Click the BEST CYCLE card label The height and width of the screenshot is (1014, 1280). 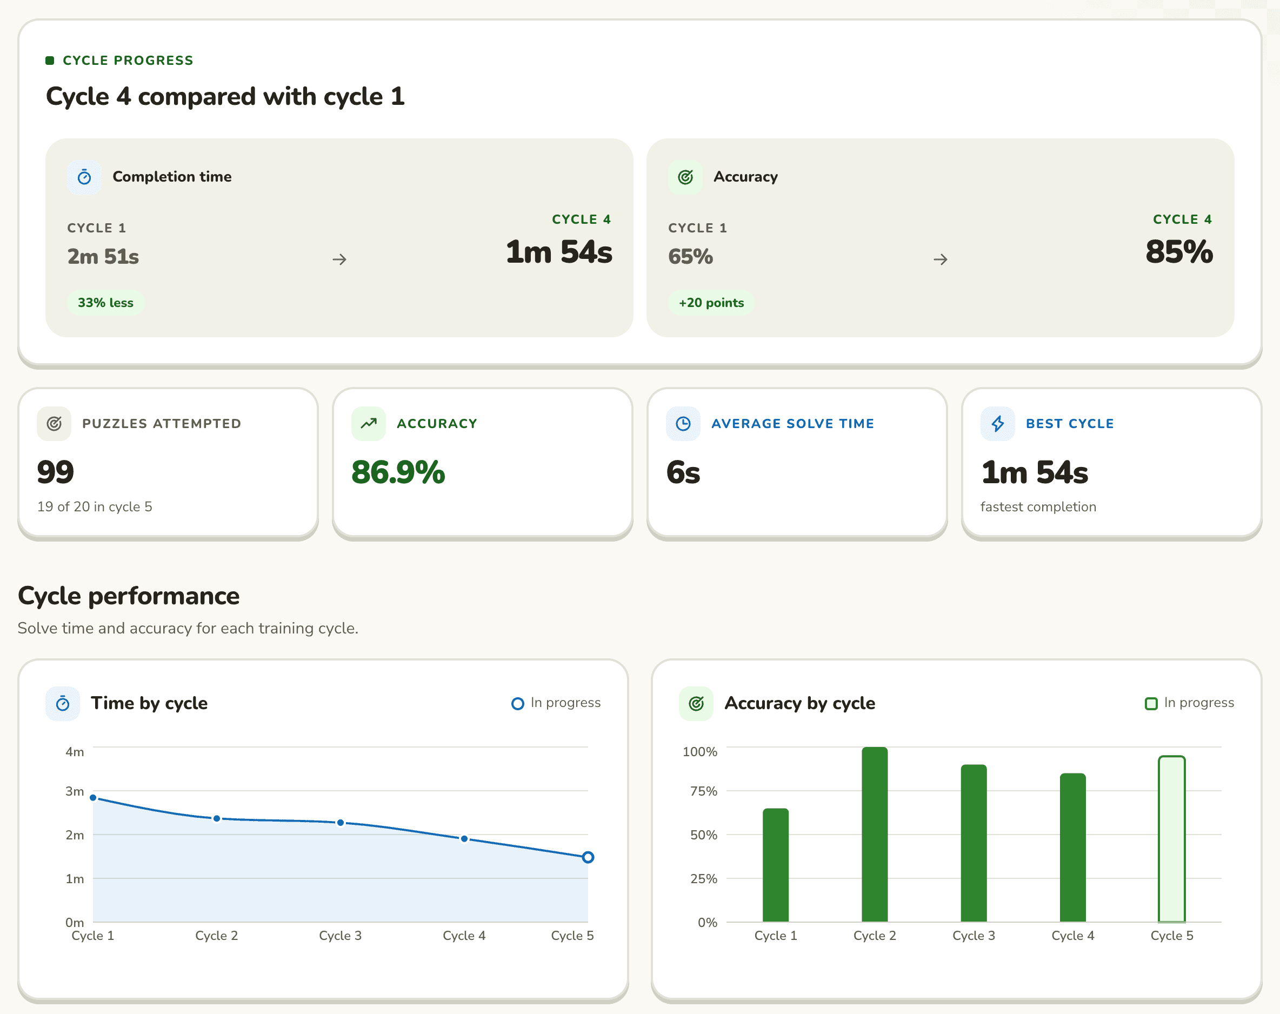pos(1070,423)
